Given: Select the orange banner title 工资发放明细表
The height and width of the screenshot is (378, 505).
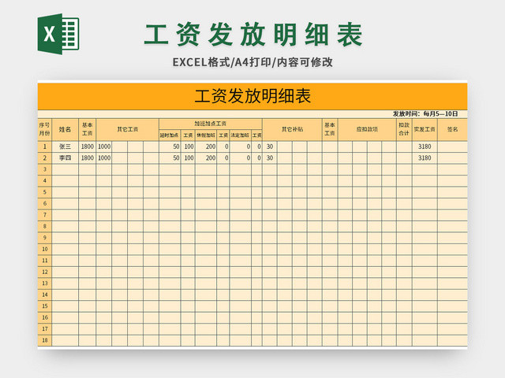Looking at the screenshot, I should [x=252, y=96].
